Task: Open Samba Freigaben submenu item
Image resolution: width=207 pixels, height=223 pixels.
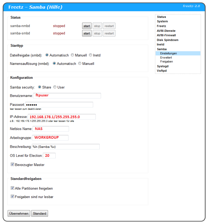Action: click(167, 61)
